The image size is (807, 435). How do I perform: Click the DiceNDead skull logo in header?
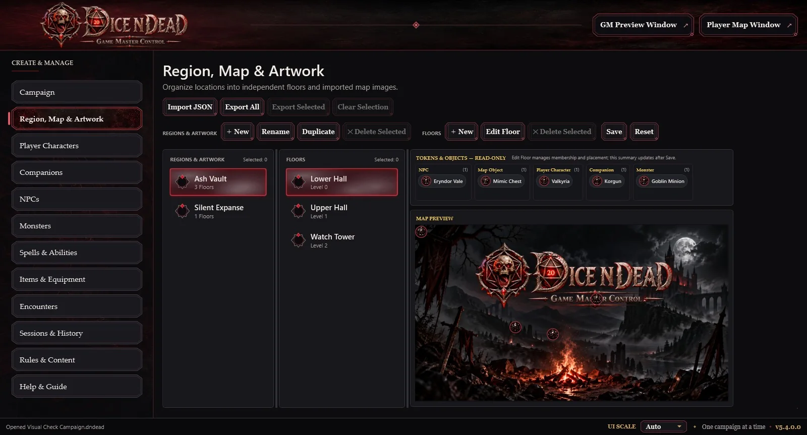(x=61, y=23)
